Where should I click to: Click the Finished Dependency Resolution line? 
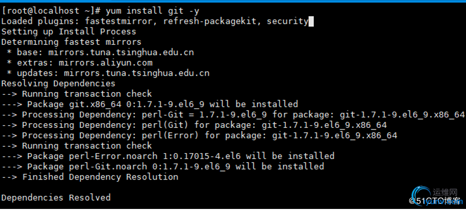90,177
